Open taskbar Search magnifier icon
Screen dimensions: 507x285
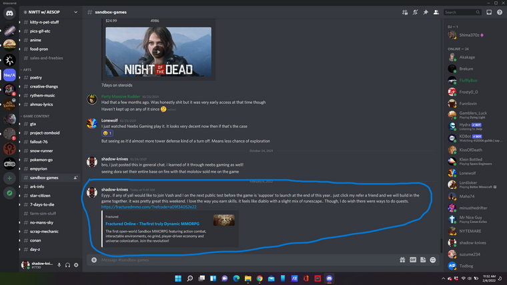pyautogui.click(x=190, y=278)
